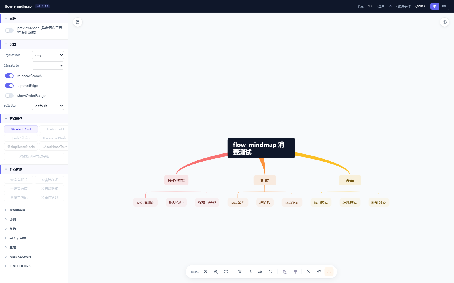Switch to the right-side logic layout icon

pyautogui.click(x=319, y=272)
